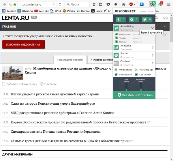This screenshot has height=161, width=173.
Task: Click the Pocket save icon
Action: click(x=108, y=4)
